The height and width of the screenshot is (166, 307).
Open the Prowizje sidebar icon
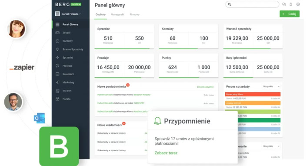[57, 66]
